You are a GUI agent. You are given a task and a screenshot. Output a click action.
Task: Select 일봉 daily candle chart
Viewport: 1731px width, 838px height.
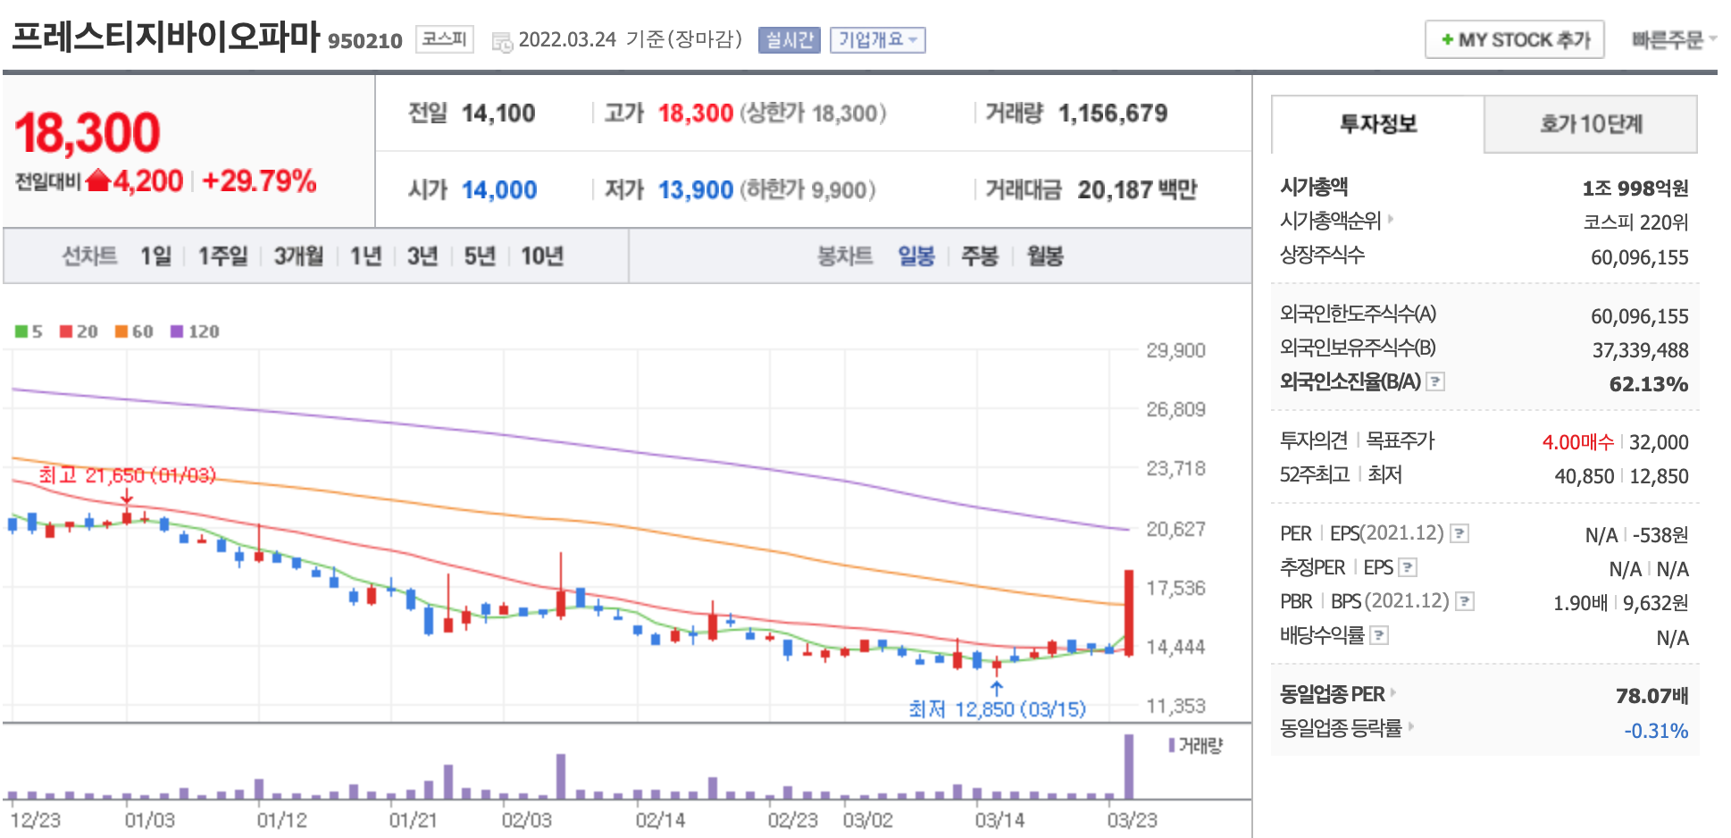(x=916, y=256)
